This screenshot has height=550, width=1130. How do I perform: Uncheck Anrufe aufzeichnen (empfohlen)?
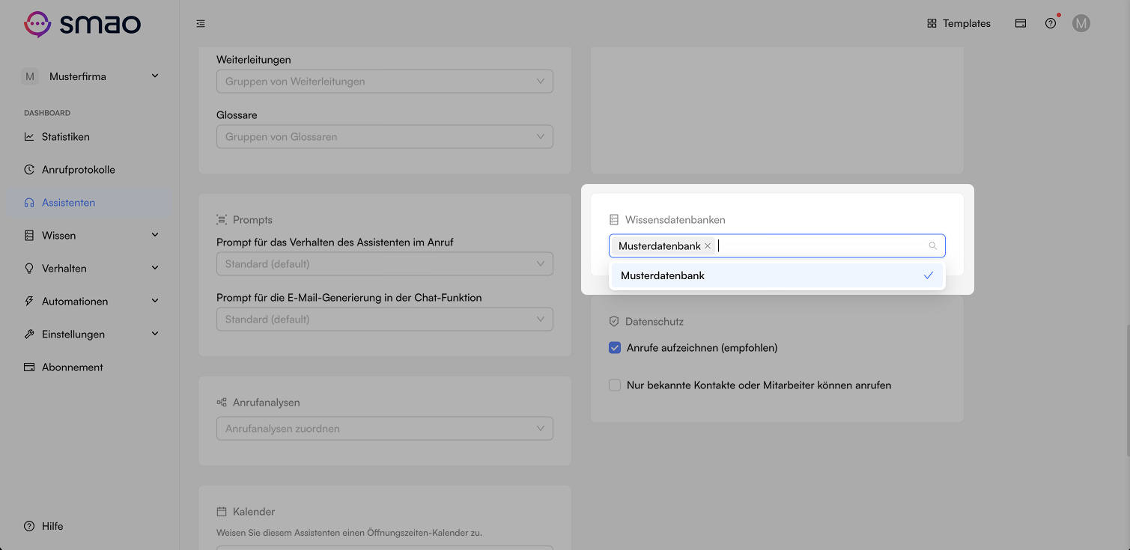tap(615, 348)
